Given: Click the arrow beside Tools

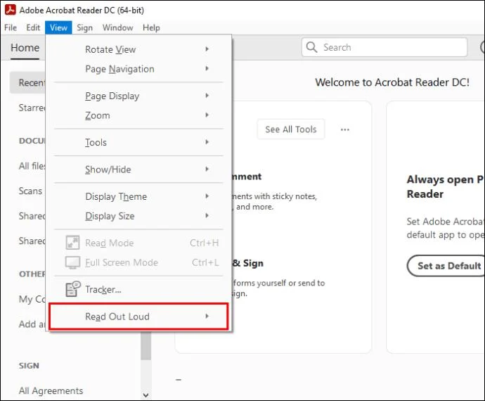Looking at the screenshot, I should tap(207, 142).
